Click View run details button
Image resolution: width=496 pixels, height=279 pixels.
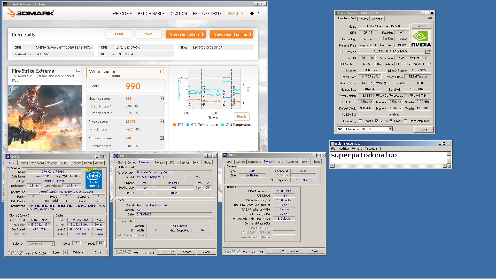point(186,34)
